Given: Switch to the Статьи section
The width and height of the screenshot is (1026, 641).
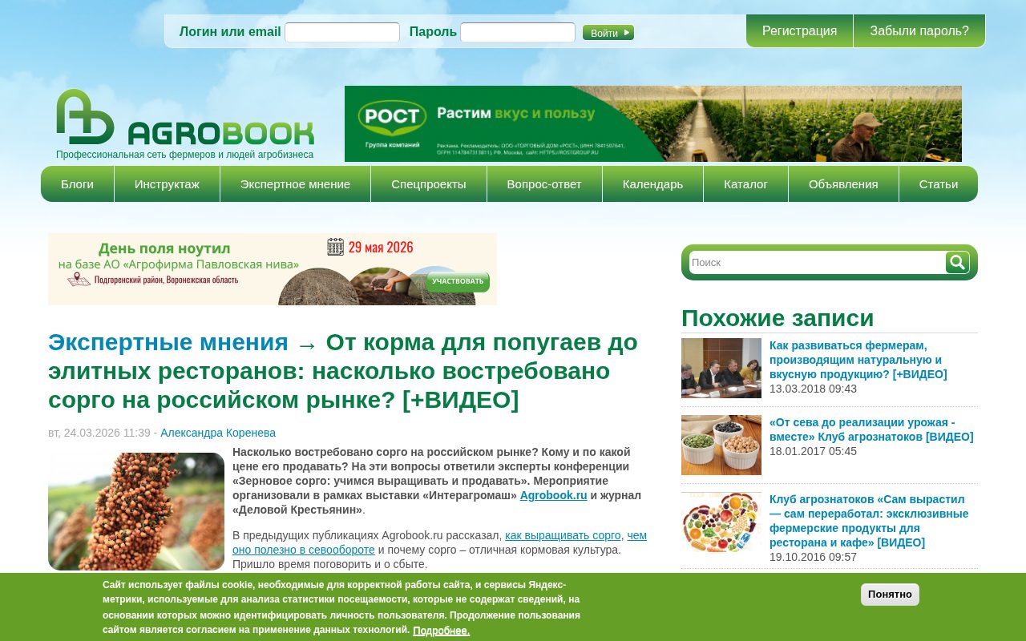Looking at the screenshot, I should (938, 183).
